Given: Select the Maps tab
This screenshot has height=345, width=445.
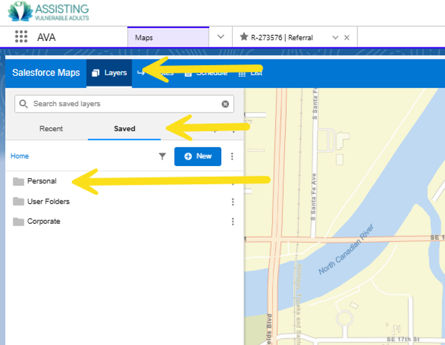Looking at the screenshot, I should click(168, 38).
